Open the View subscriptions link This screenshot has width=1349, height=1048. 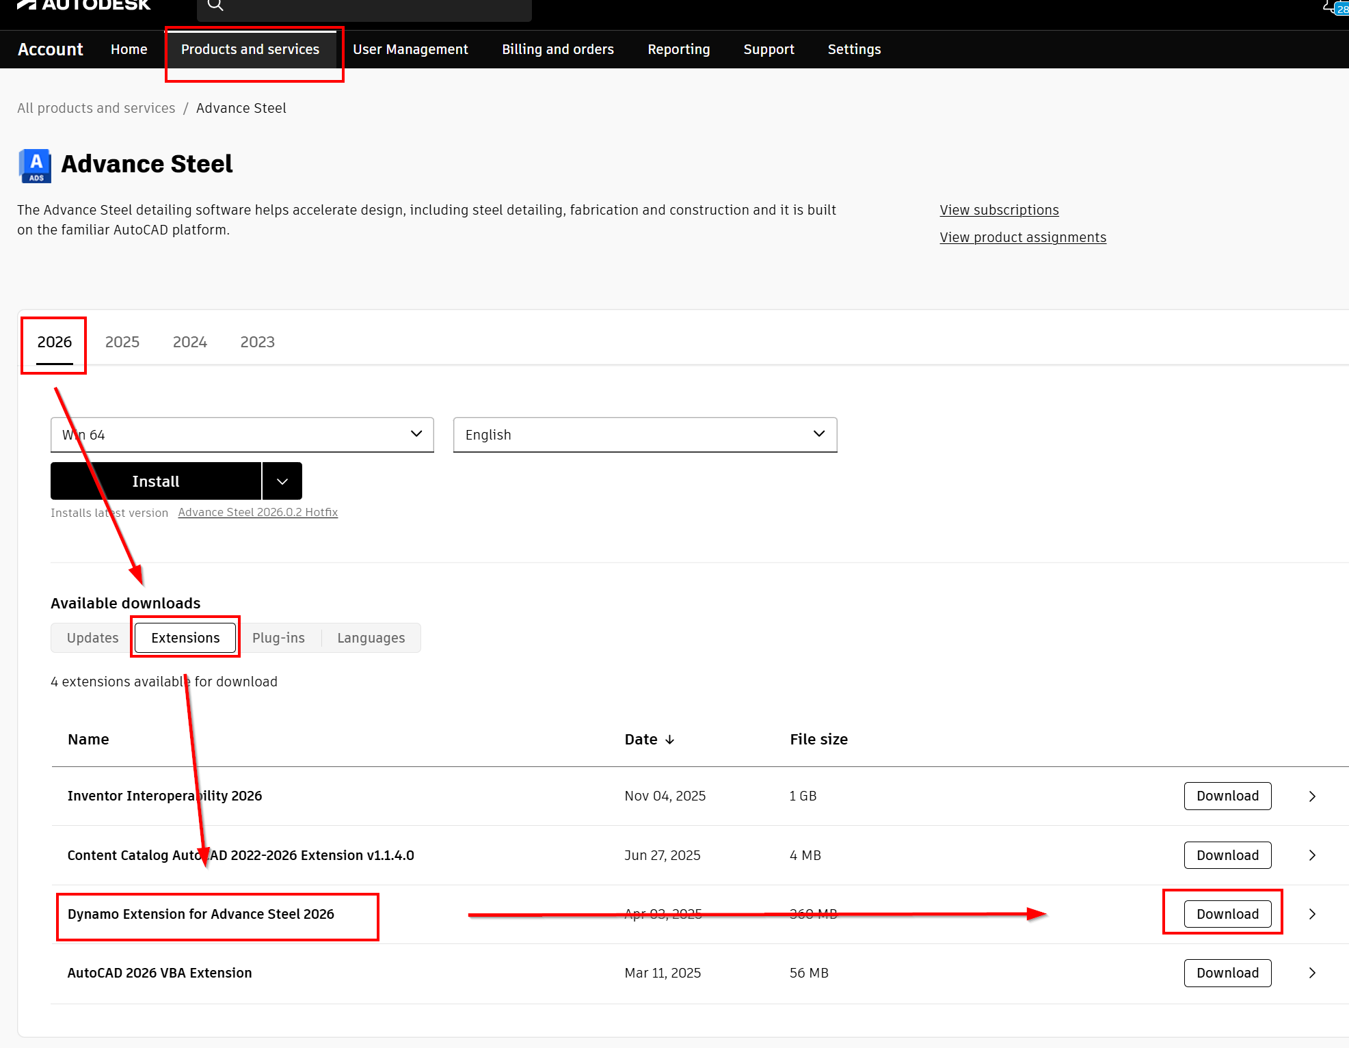tap(999, 211)
